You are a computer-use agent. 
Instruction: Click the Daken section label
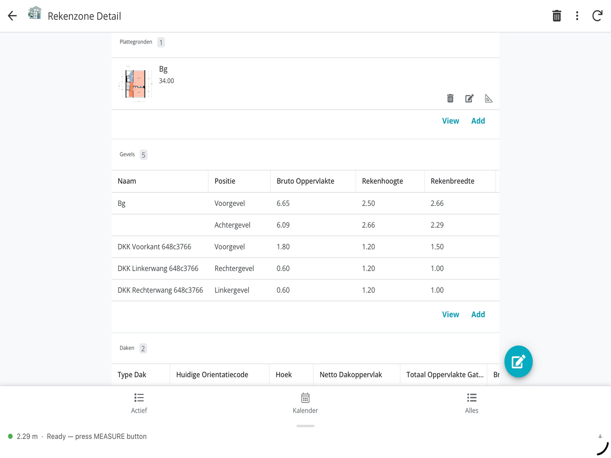click(x=127, y=348)
